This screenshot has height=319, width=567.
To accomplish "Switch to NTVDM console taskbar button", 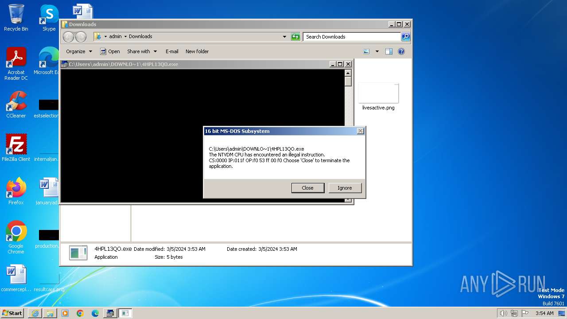I will 110,313.
